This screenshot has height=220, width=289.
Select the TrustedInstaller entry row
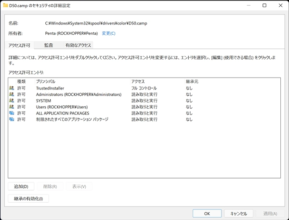144,88
